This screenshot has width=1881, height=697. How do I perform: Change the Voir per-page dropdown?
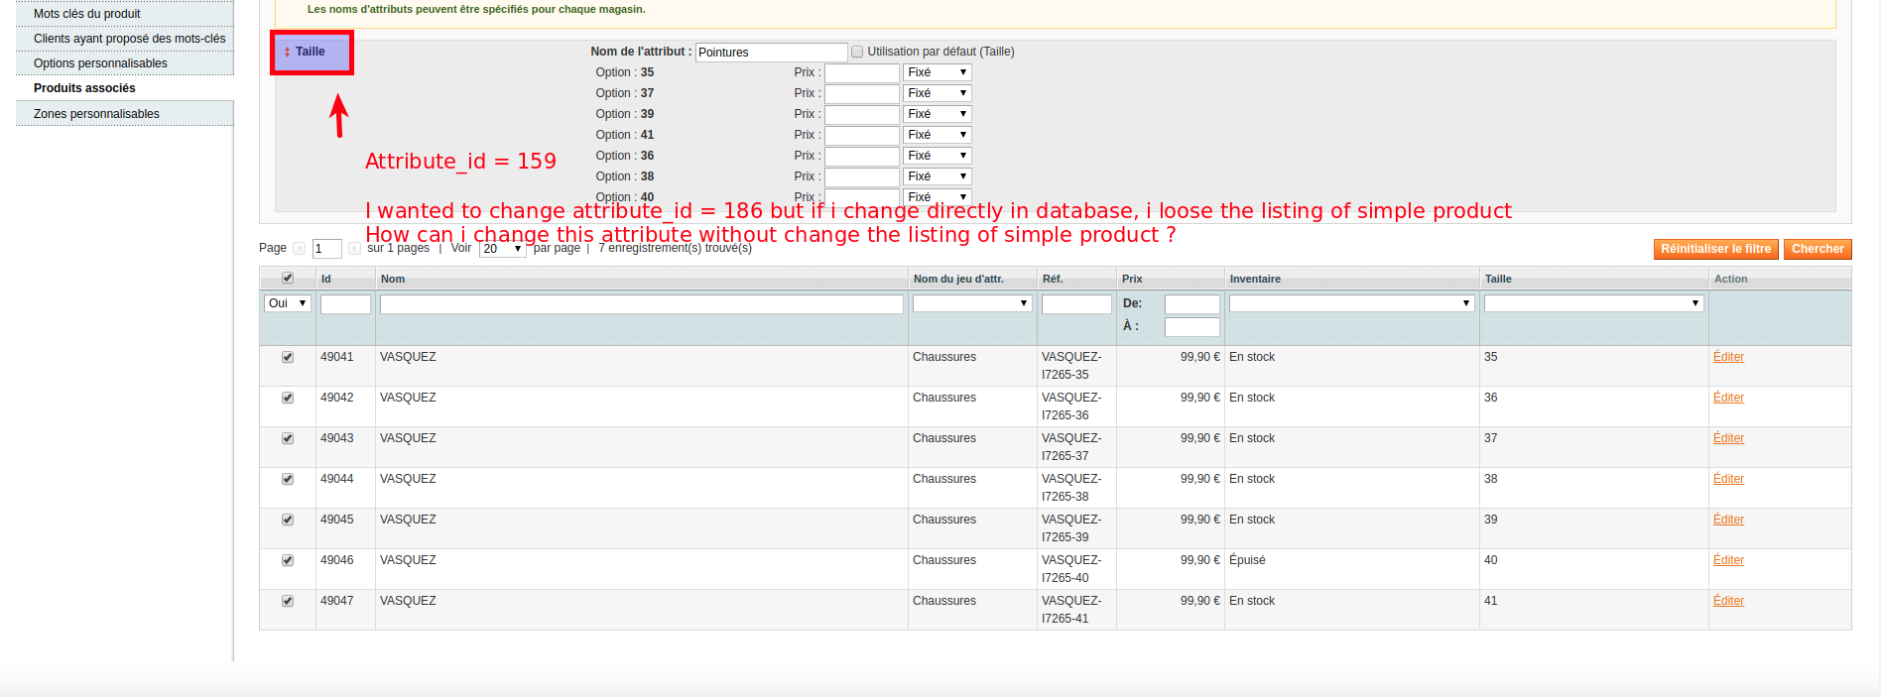502,249
